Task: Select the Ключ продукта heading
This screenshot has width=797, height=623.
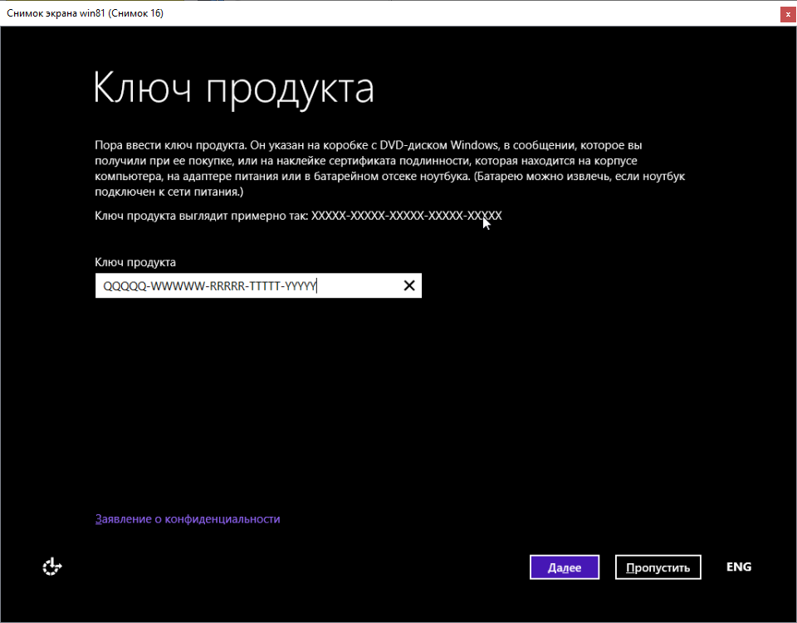Action: [234, 90]
